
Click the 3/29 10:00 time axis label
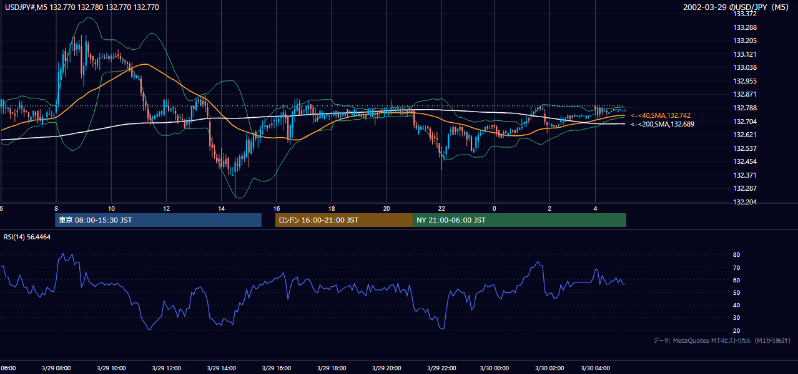point(111,368)
